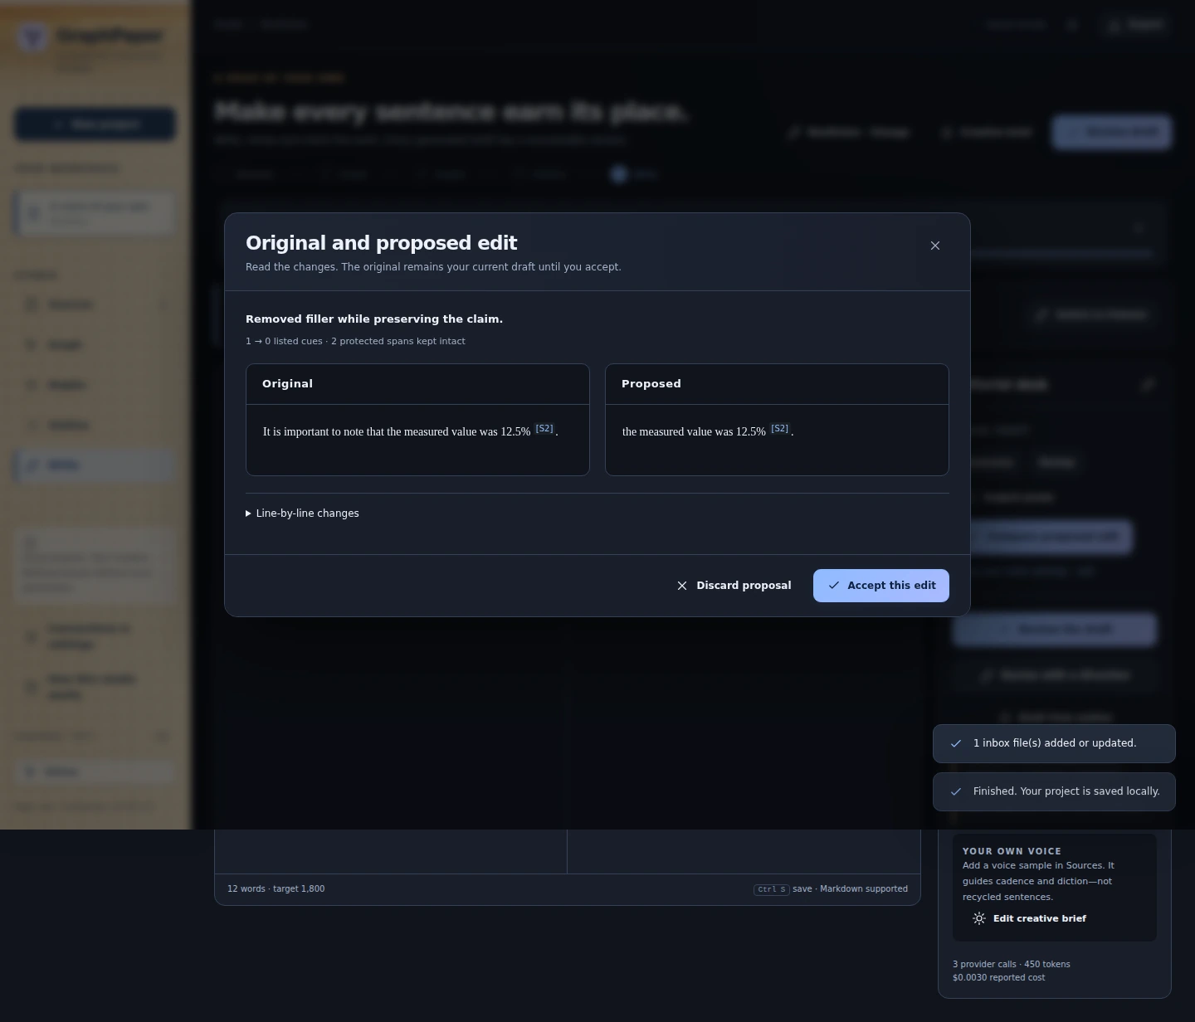Close the Original and proposed edit dialog

(x=935, y=246)
